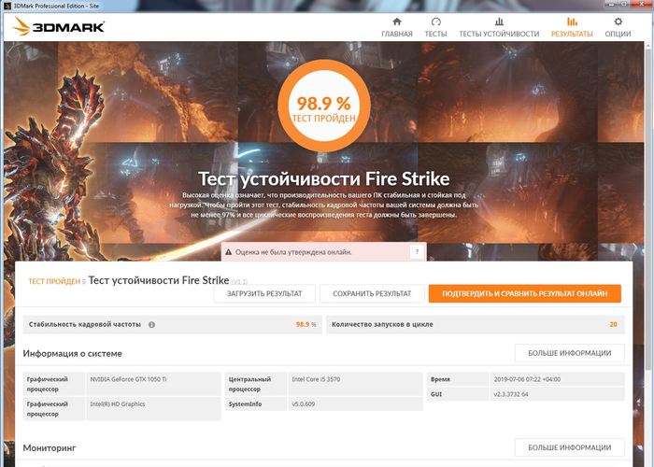Open Тесты устойчивости chart icon

click(499, 21)
